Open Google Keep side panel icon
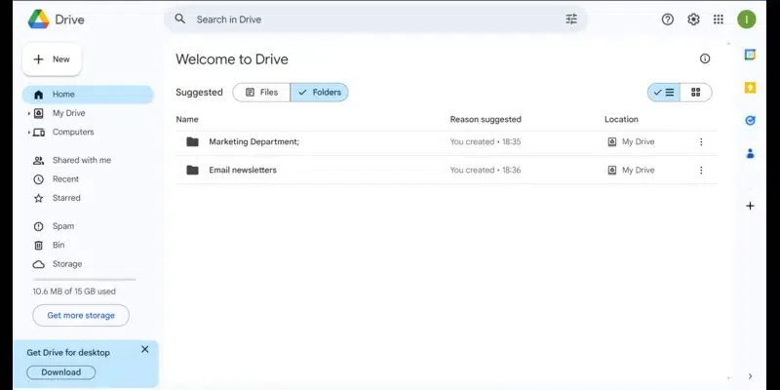Screen dimensions: 780x390 click(x=750, y=88)
